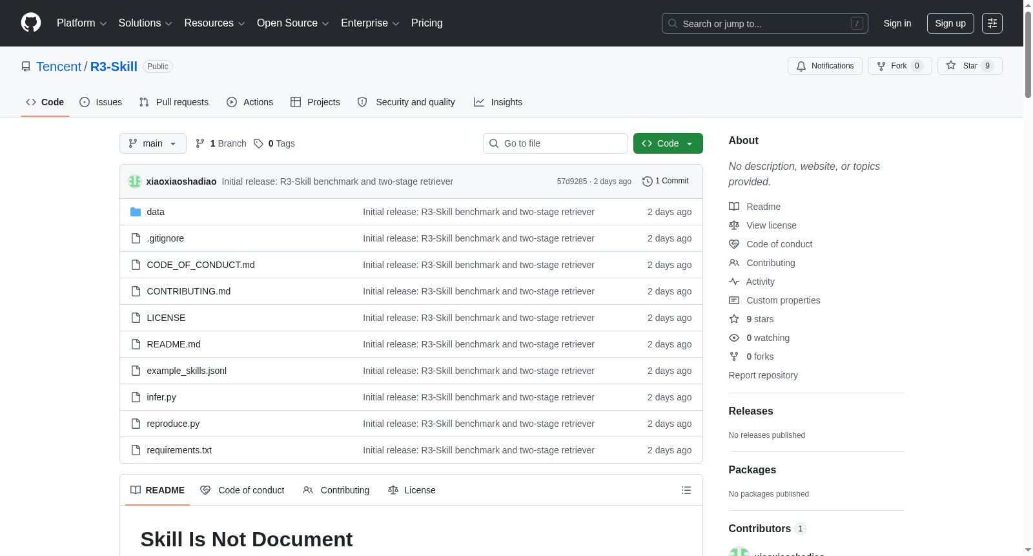This screenshot has height=556, width=1033.
Task: Click the file icon beside requirements.txt
Action: (x=136, y=450)
